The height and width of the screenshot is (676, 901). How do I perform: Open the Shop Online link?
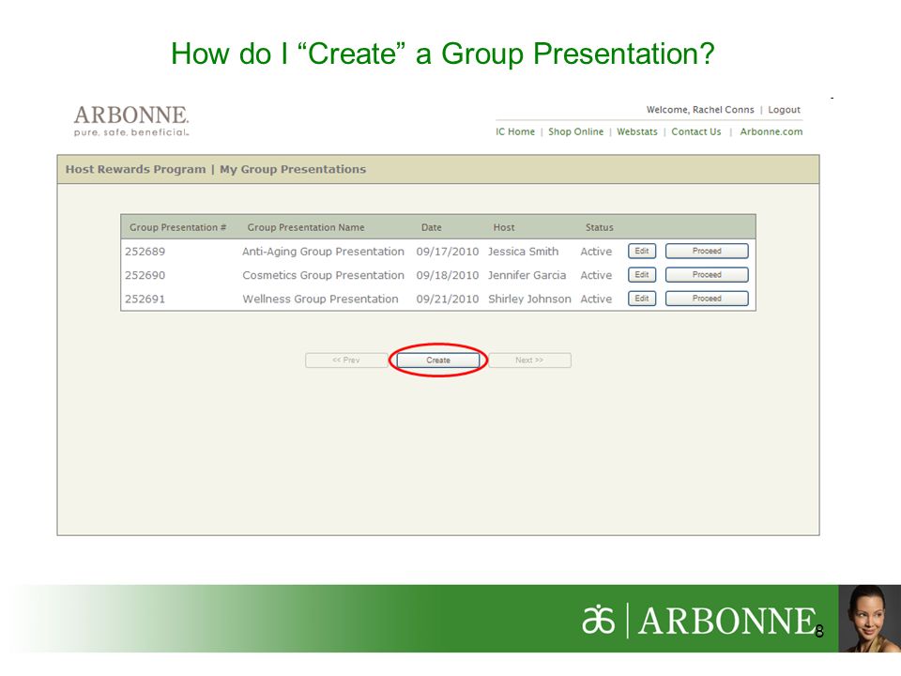[x=575, y=131]
